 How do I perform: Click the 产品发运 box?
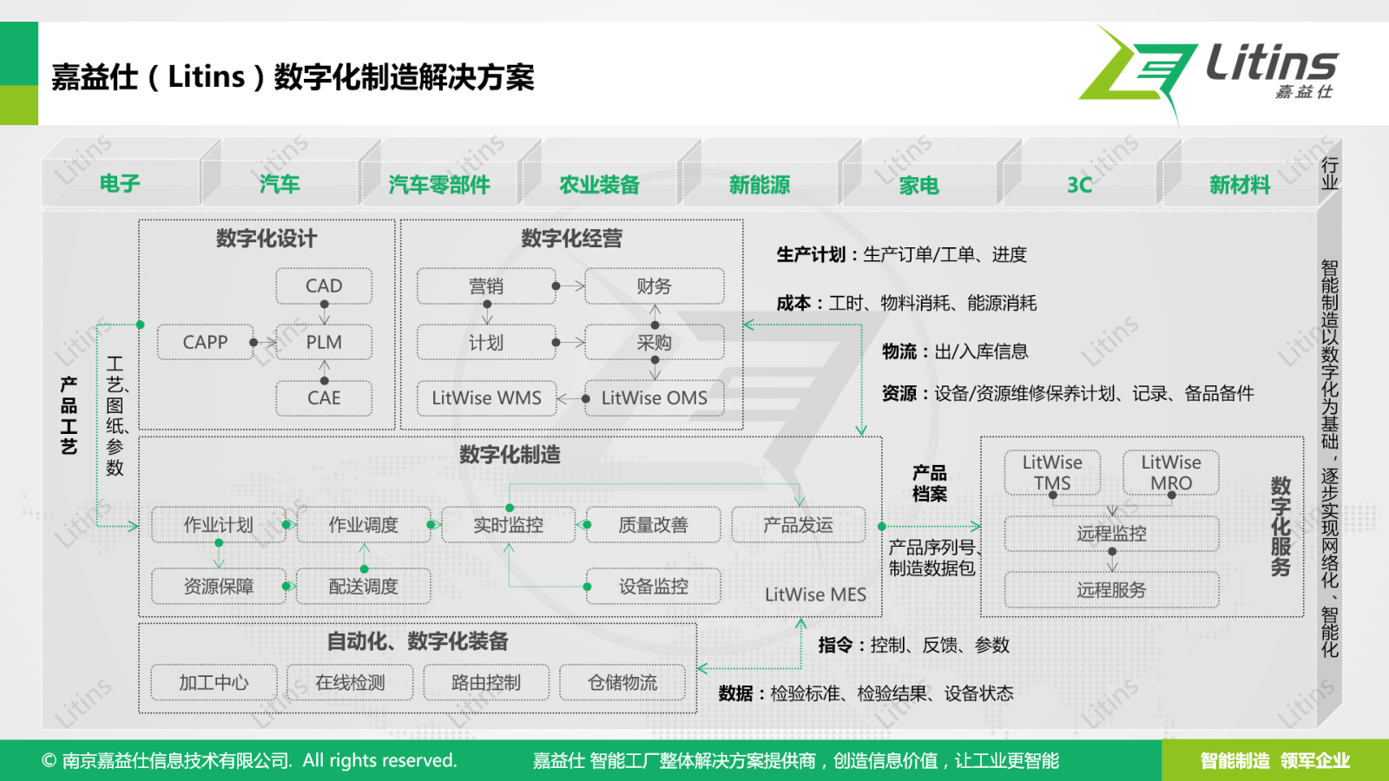click(799, 524)
